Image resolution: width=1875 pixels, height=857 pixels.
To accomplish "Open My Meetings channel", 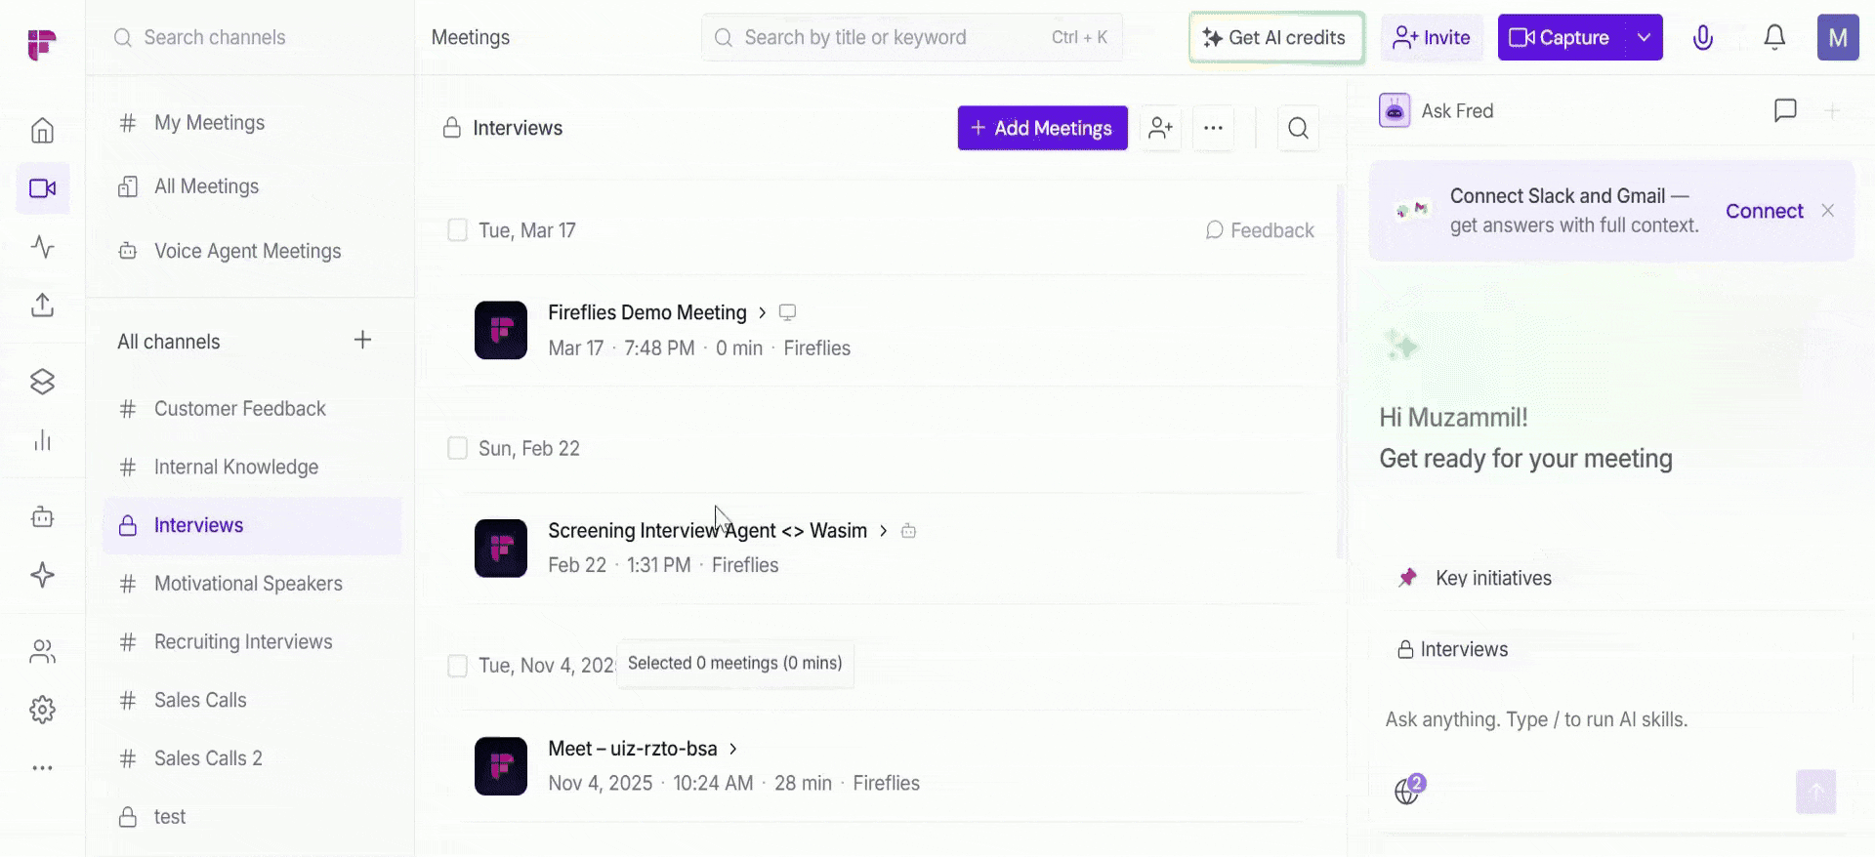I will 252,123.
